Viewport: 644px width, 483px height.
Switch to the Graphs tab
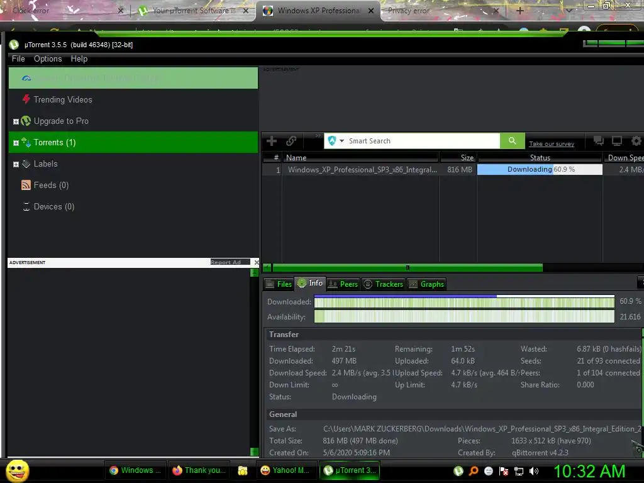pos(426,284)
